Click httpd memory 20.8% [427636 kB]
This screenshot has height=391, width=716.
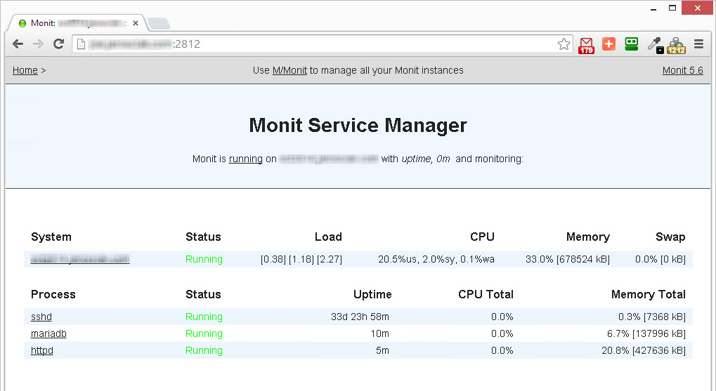(x=644, y=350)
